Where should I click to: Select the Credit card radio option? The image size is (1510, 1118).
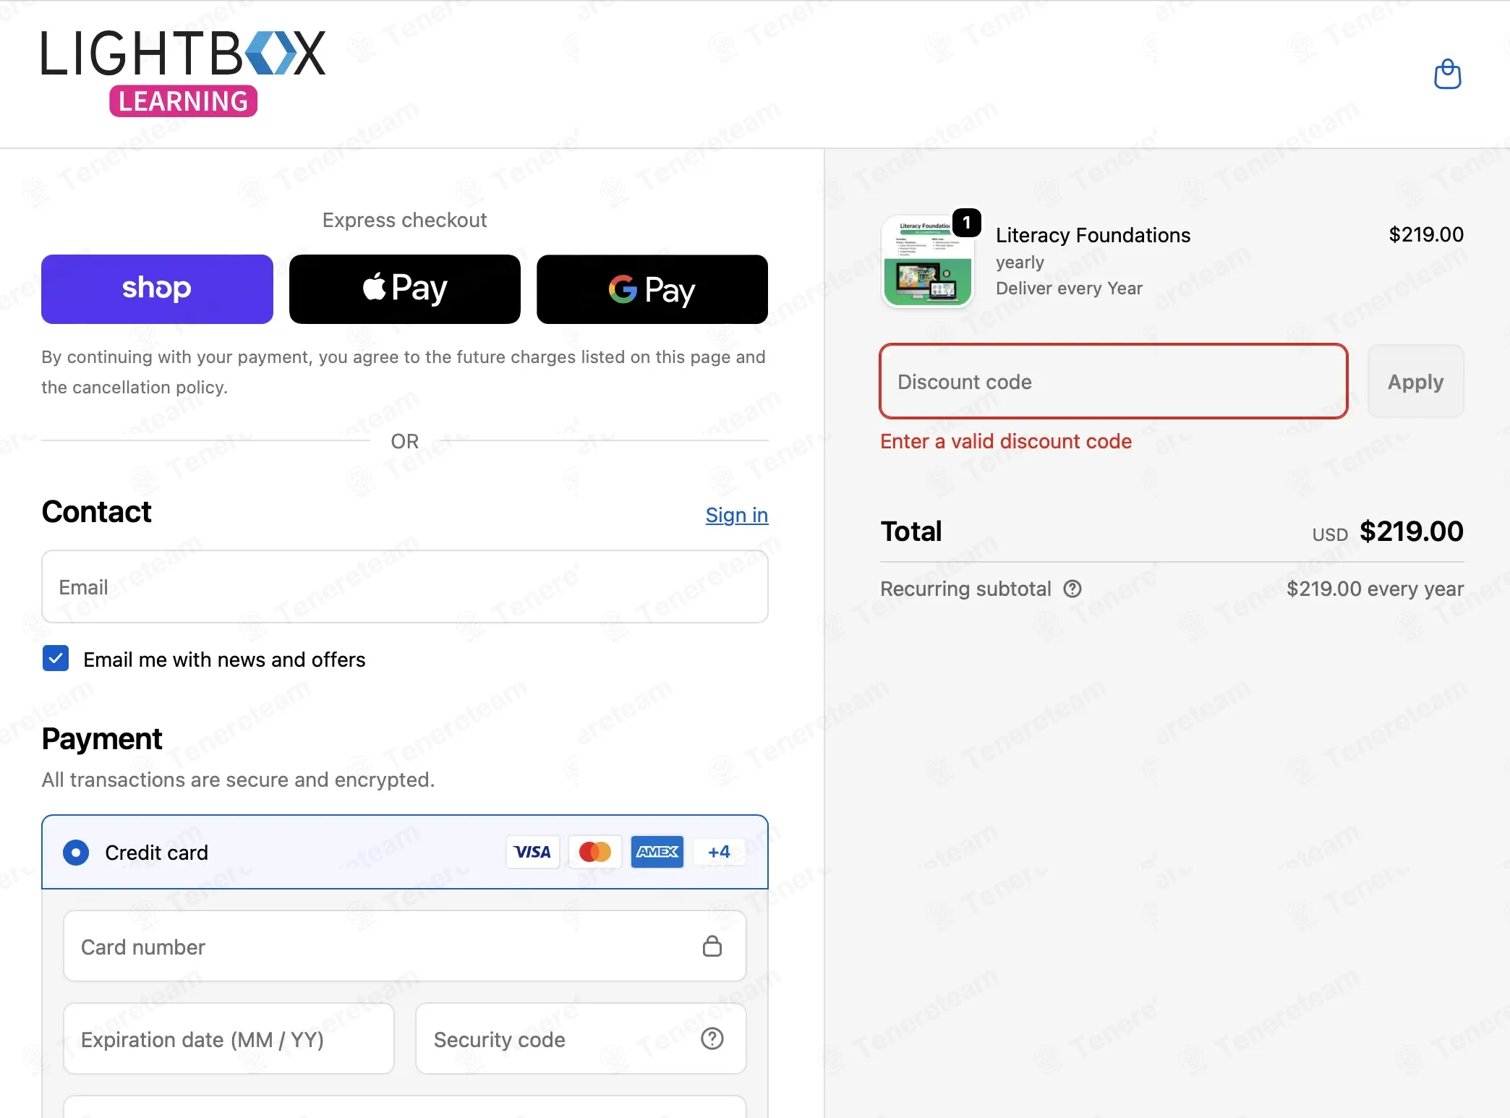click(76, 853)
